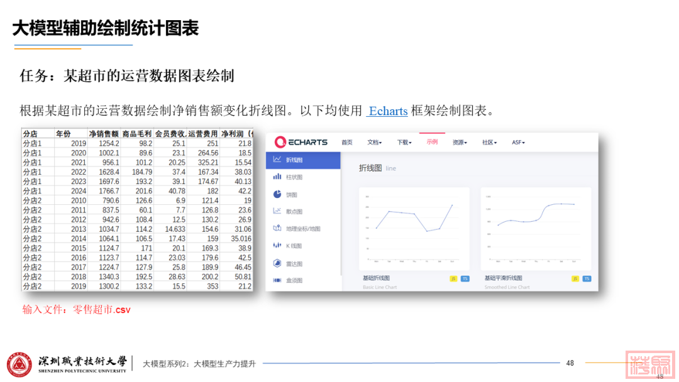Select the bar chart (柱状图) icon
The image size is (679, 382).
(277, 177)
